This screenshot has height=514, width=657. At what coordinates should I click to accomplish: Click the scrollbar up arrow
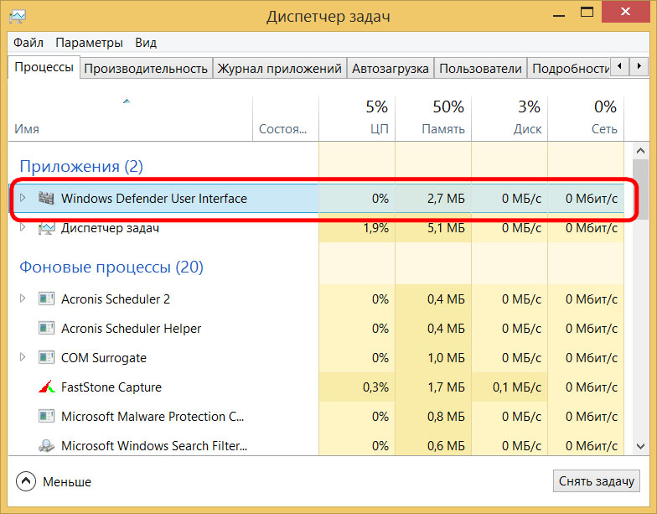click(x=640, y=151)
